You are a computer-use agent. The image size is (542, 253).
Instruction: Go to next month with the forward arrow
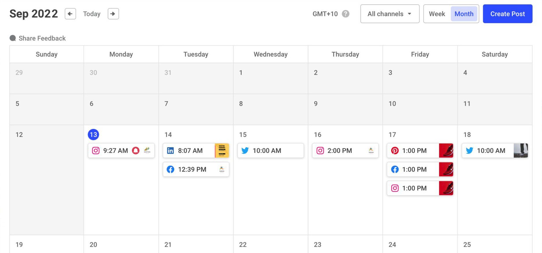coord(113,14)
